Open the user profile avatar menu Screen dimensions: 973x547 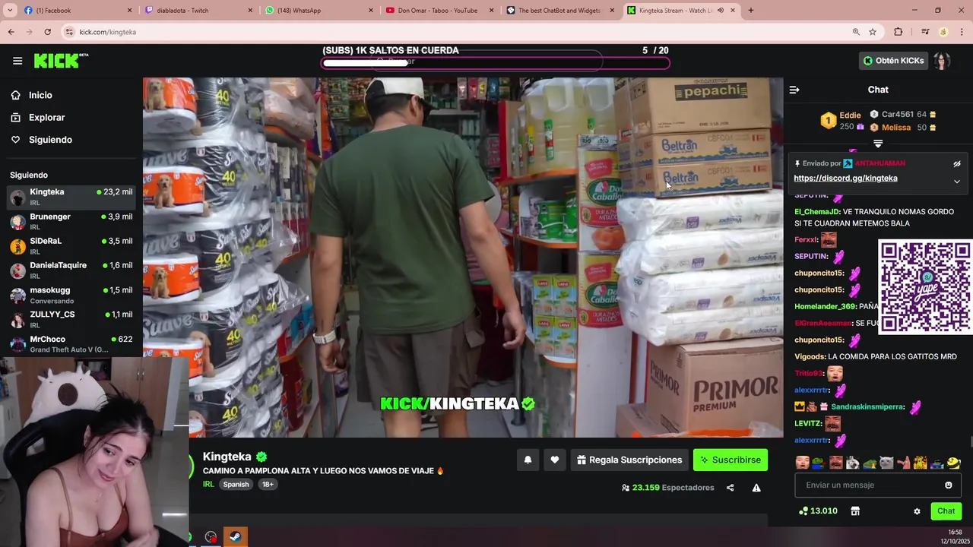point(942,61)
